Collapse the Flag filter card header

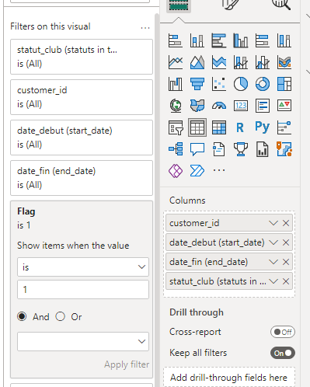click(82, 218)
